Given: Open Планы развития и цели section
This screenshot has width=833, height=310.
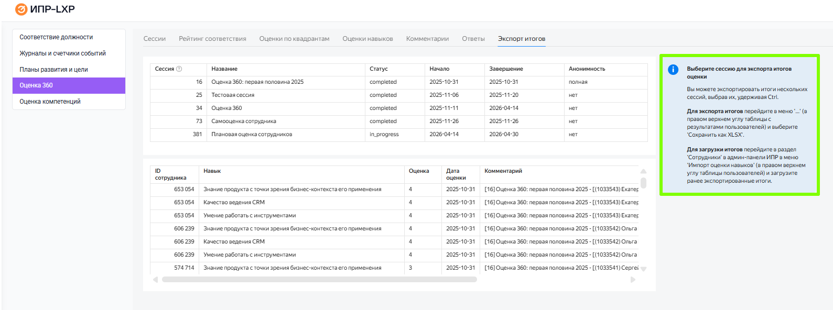Looking at the screenshot, I should pos(53,70).
